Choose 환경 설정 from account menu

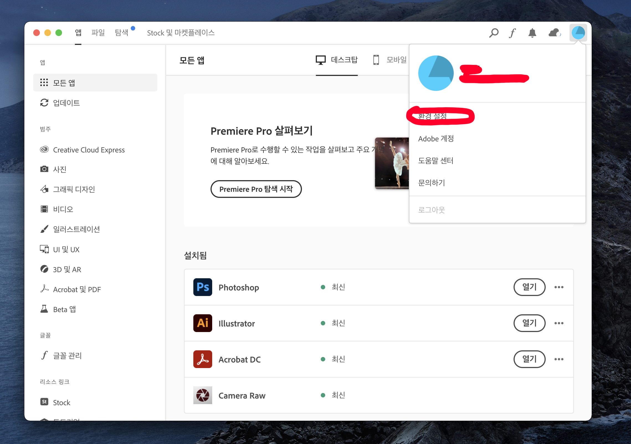coord(432,116)
